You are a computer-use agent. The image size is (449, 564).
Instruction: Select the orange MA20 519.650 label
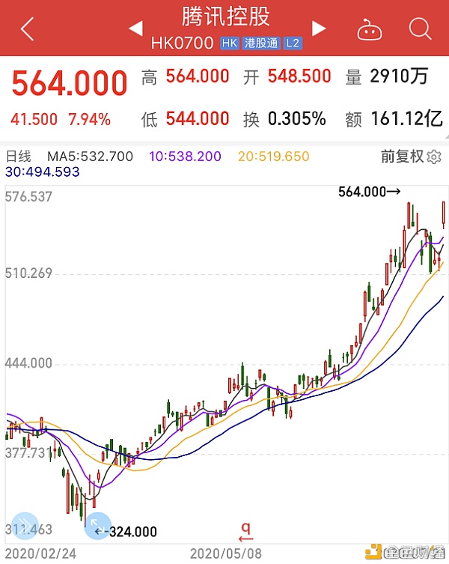click(x=274, y=157)
